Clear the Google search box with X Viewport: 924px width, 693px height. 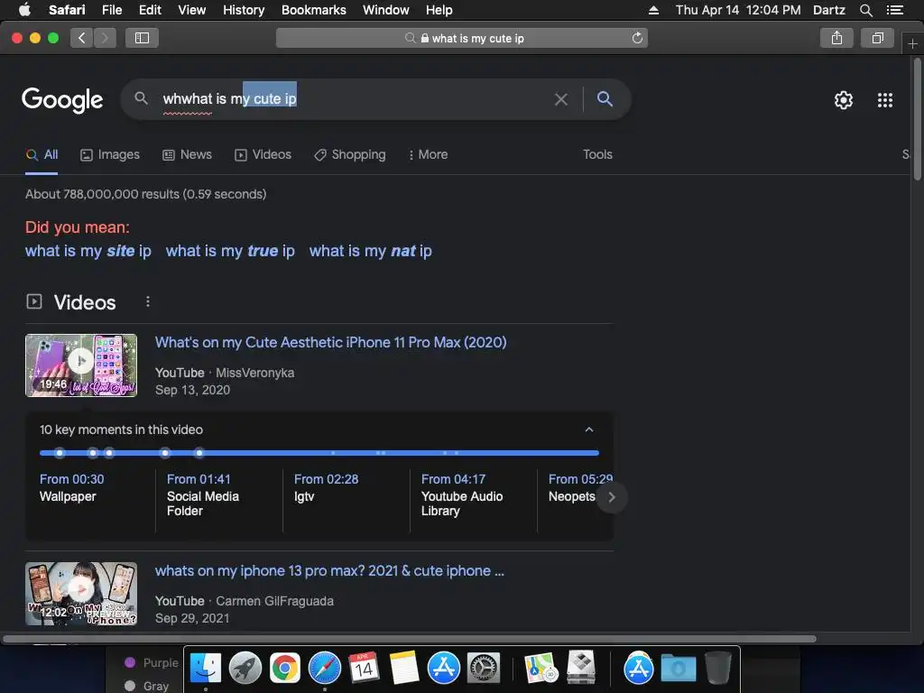(x=561, y=99)
